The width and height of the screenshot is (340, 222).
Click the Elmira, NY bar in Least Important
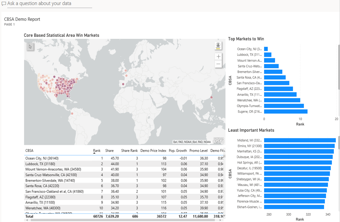(299, 146)
